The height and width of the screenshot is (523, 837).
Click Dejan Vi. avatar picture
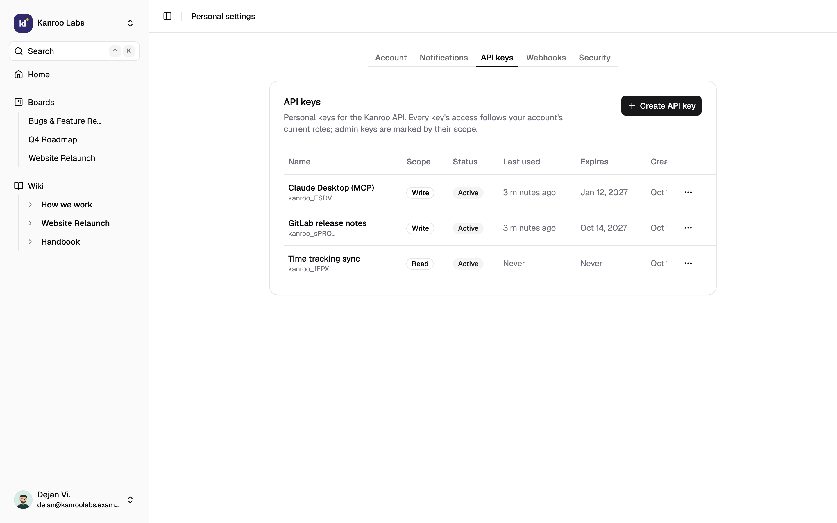23,499
